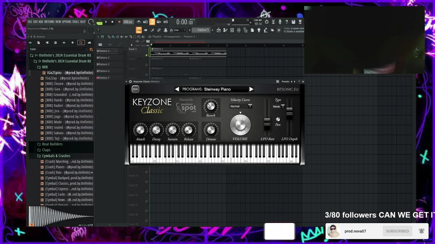Viewport: 435px width, 244px height.
Task: Add new pattern with plus beside Pattern 5
Action: [212, 30]
